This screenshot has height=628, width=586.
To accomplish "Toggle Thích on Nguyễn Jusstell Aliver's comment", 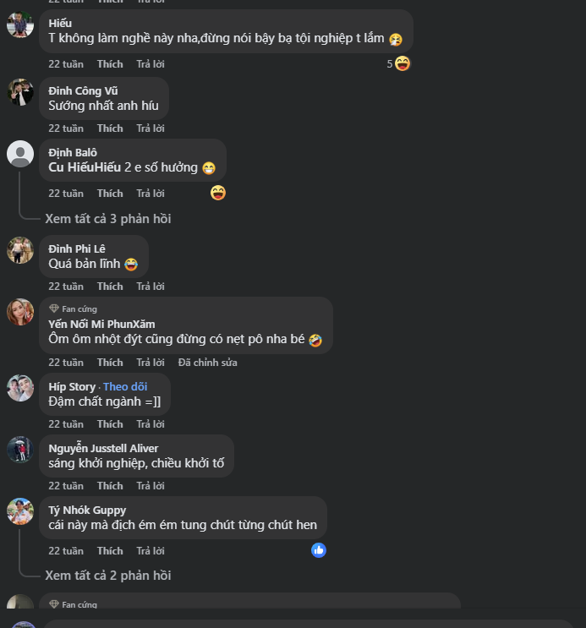I will pyautogui.click(x=110, y=486).
